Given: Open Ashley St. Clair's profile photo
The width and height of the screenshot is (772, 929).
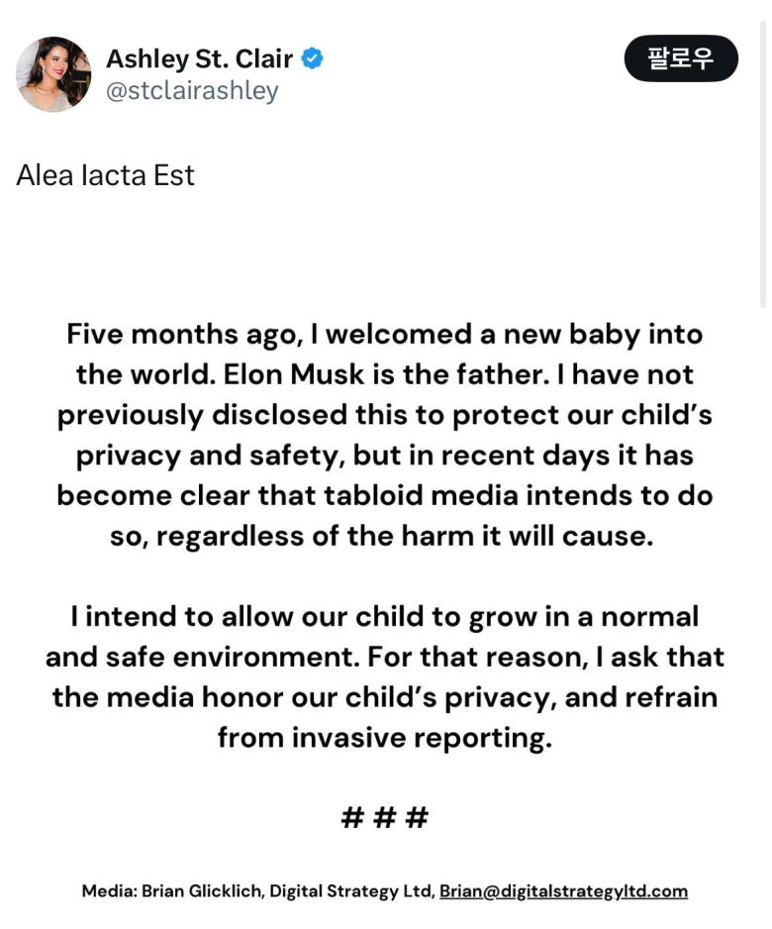Looking at the screenshot, I should 53,74.
